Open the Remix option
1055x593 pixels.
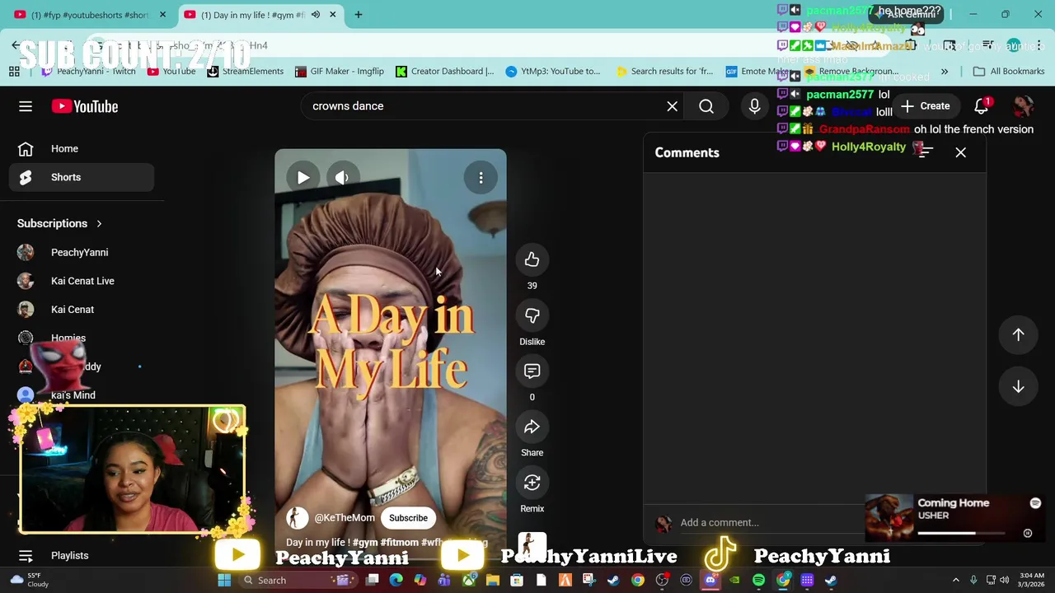coord(532,483)
